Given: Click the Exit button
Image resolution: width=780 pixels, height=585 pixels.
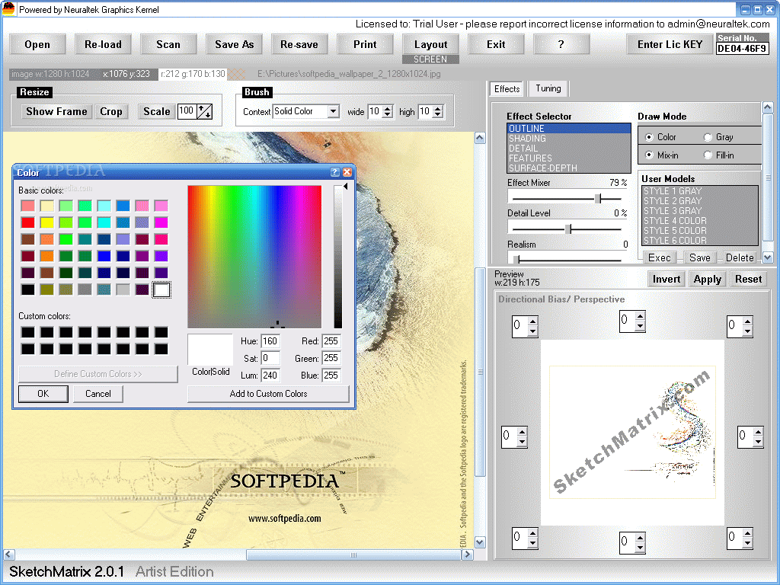Looking at the screenshot, I should (495, 45).
